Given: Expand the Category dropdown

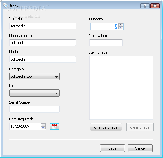Looking at the screenshot, I should [34, 76].
